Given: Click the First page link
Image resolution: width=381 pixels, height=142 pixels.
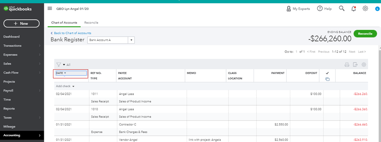Looking at the screenshot, I should pyautogui.click(x=311, y=52).
